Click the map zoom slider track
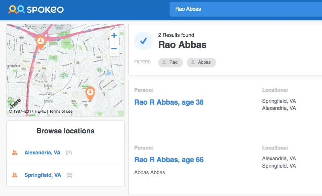Viewport: 322px width, 196px height. [114, 43]
